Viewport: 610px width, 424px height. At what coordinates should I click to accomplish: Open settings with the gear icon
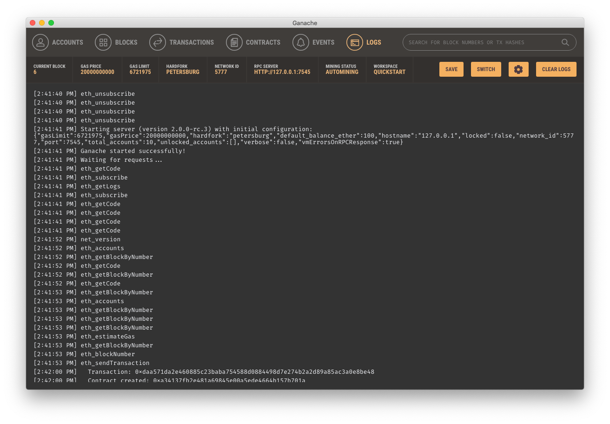tap(518, 69)
